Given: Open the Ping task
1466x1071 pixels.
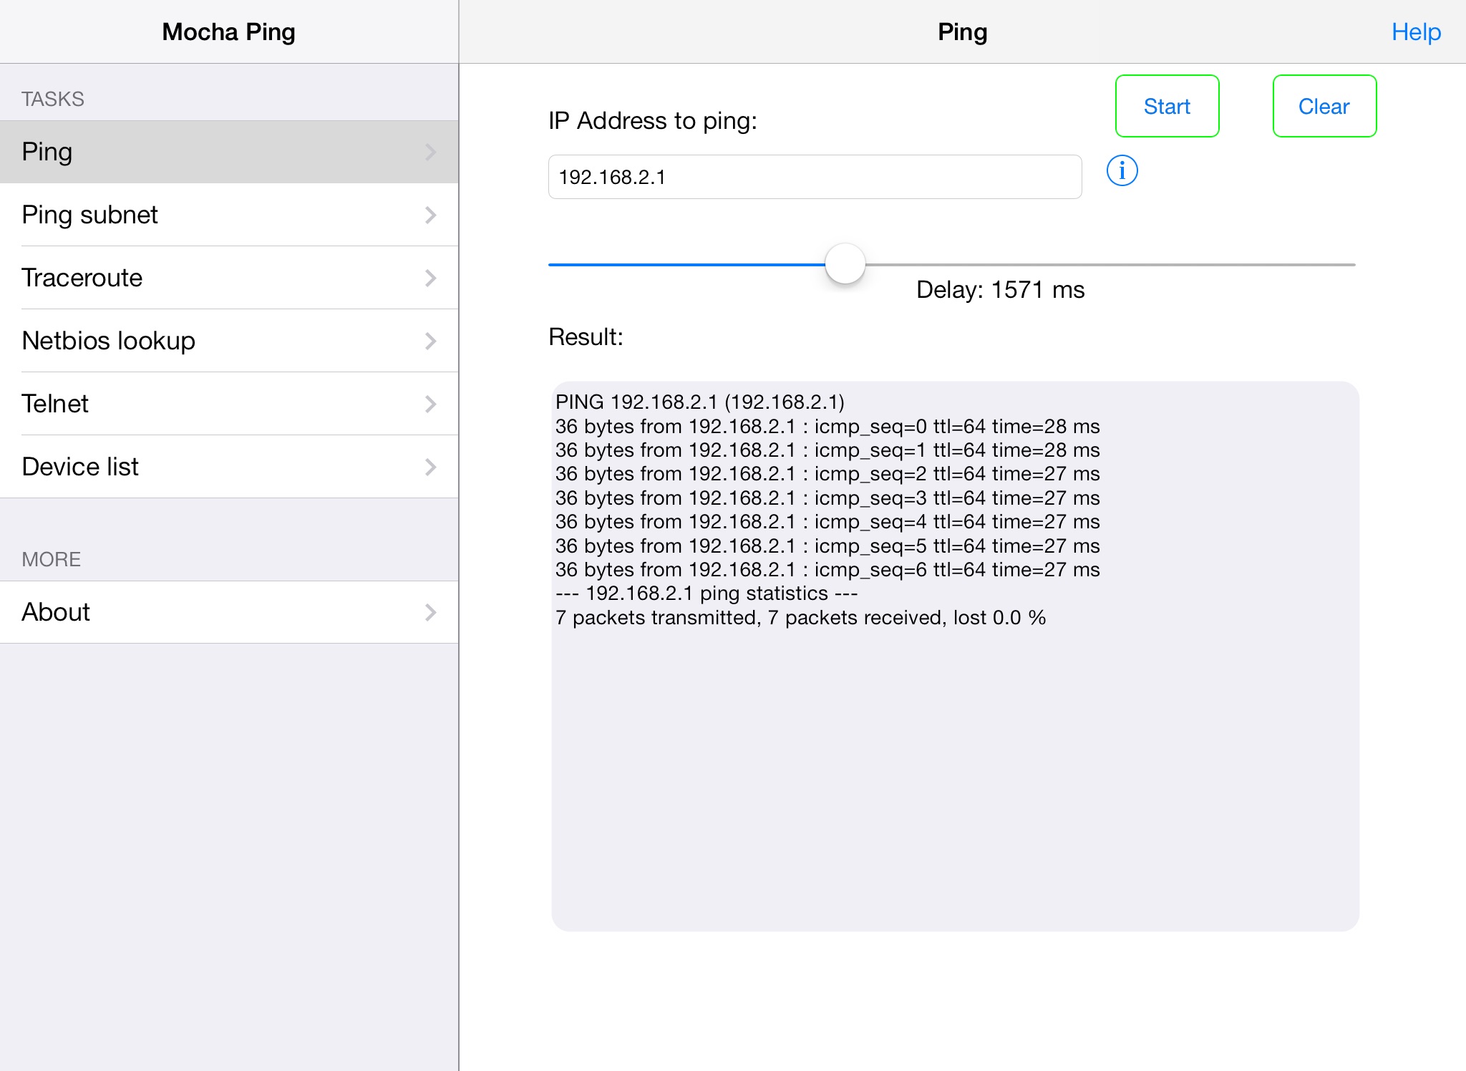Looking at the screenshot, I should 229,152.
